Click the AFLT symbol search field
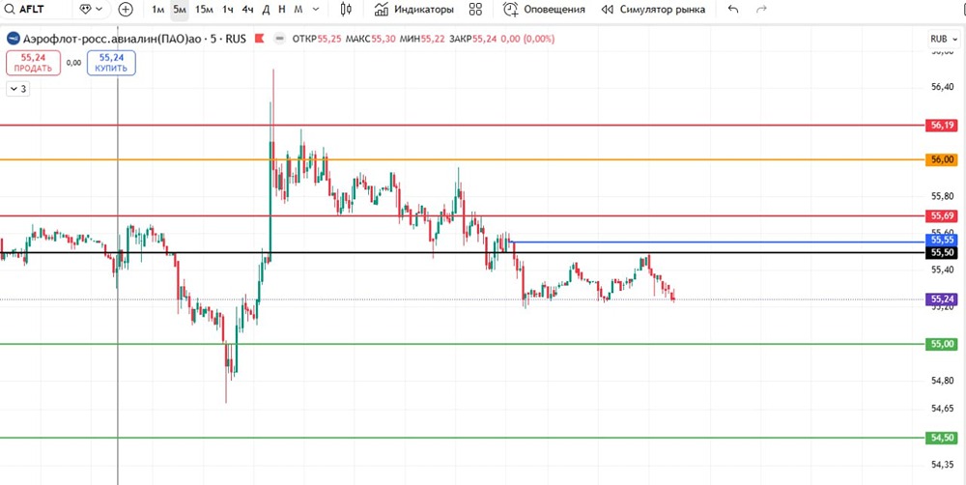 coord(35,10)
